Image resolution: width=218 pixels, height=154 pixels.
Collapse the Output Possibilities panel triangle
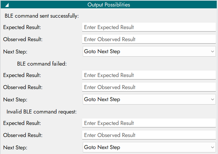pos(7,5)
